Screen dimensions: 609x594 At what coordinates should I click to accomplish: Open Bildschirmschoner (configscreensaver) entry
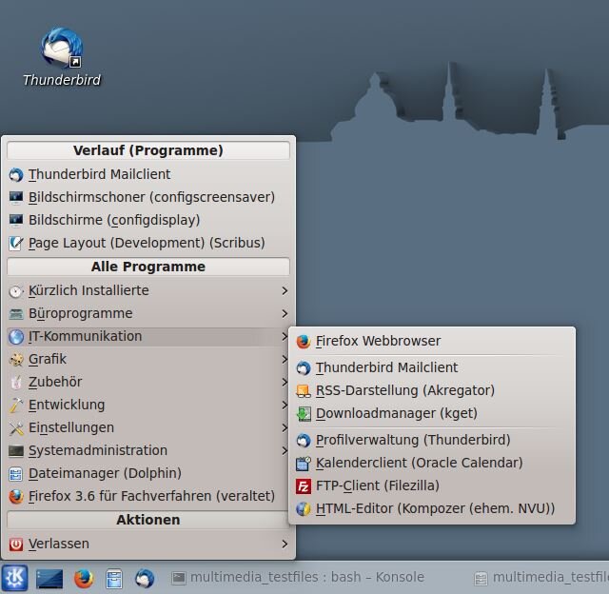click(x=148, y=197)
